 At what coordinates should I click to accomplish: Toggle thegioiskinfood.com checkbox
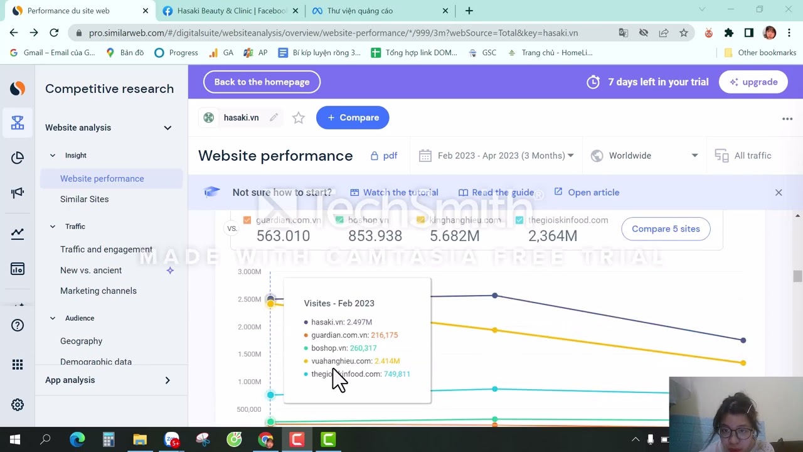click(519, 220)
